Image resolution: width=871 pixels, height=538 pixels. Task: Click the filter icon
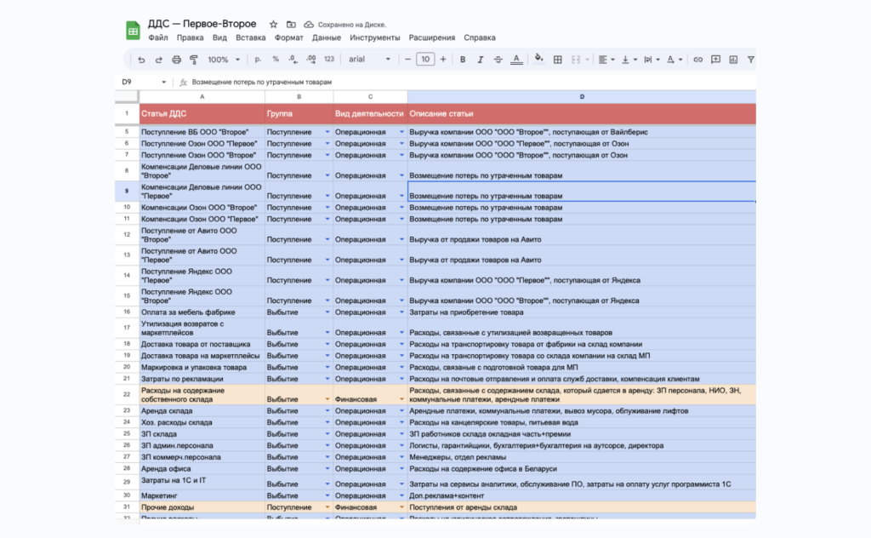point(750,60)
